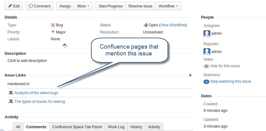
Task: Open the Workflow dropdown
Action: tap(168, 6)
